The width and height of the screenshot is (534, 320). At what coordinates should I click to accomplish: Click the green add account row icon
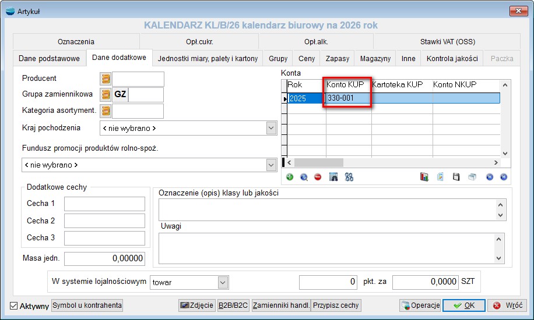[x=290, y=177]
